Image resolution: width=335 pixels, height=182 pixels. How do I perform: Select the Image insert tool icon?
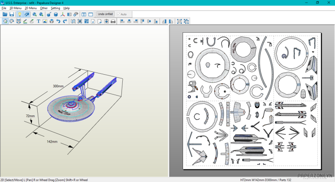[x=45, y=21]
